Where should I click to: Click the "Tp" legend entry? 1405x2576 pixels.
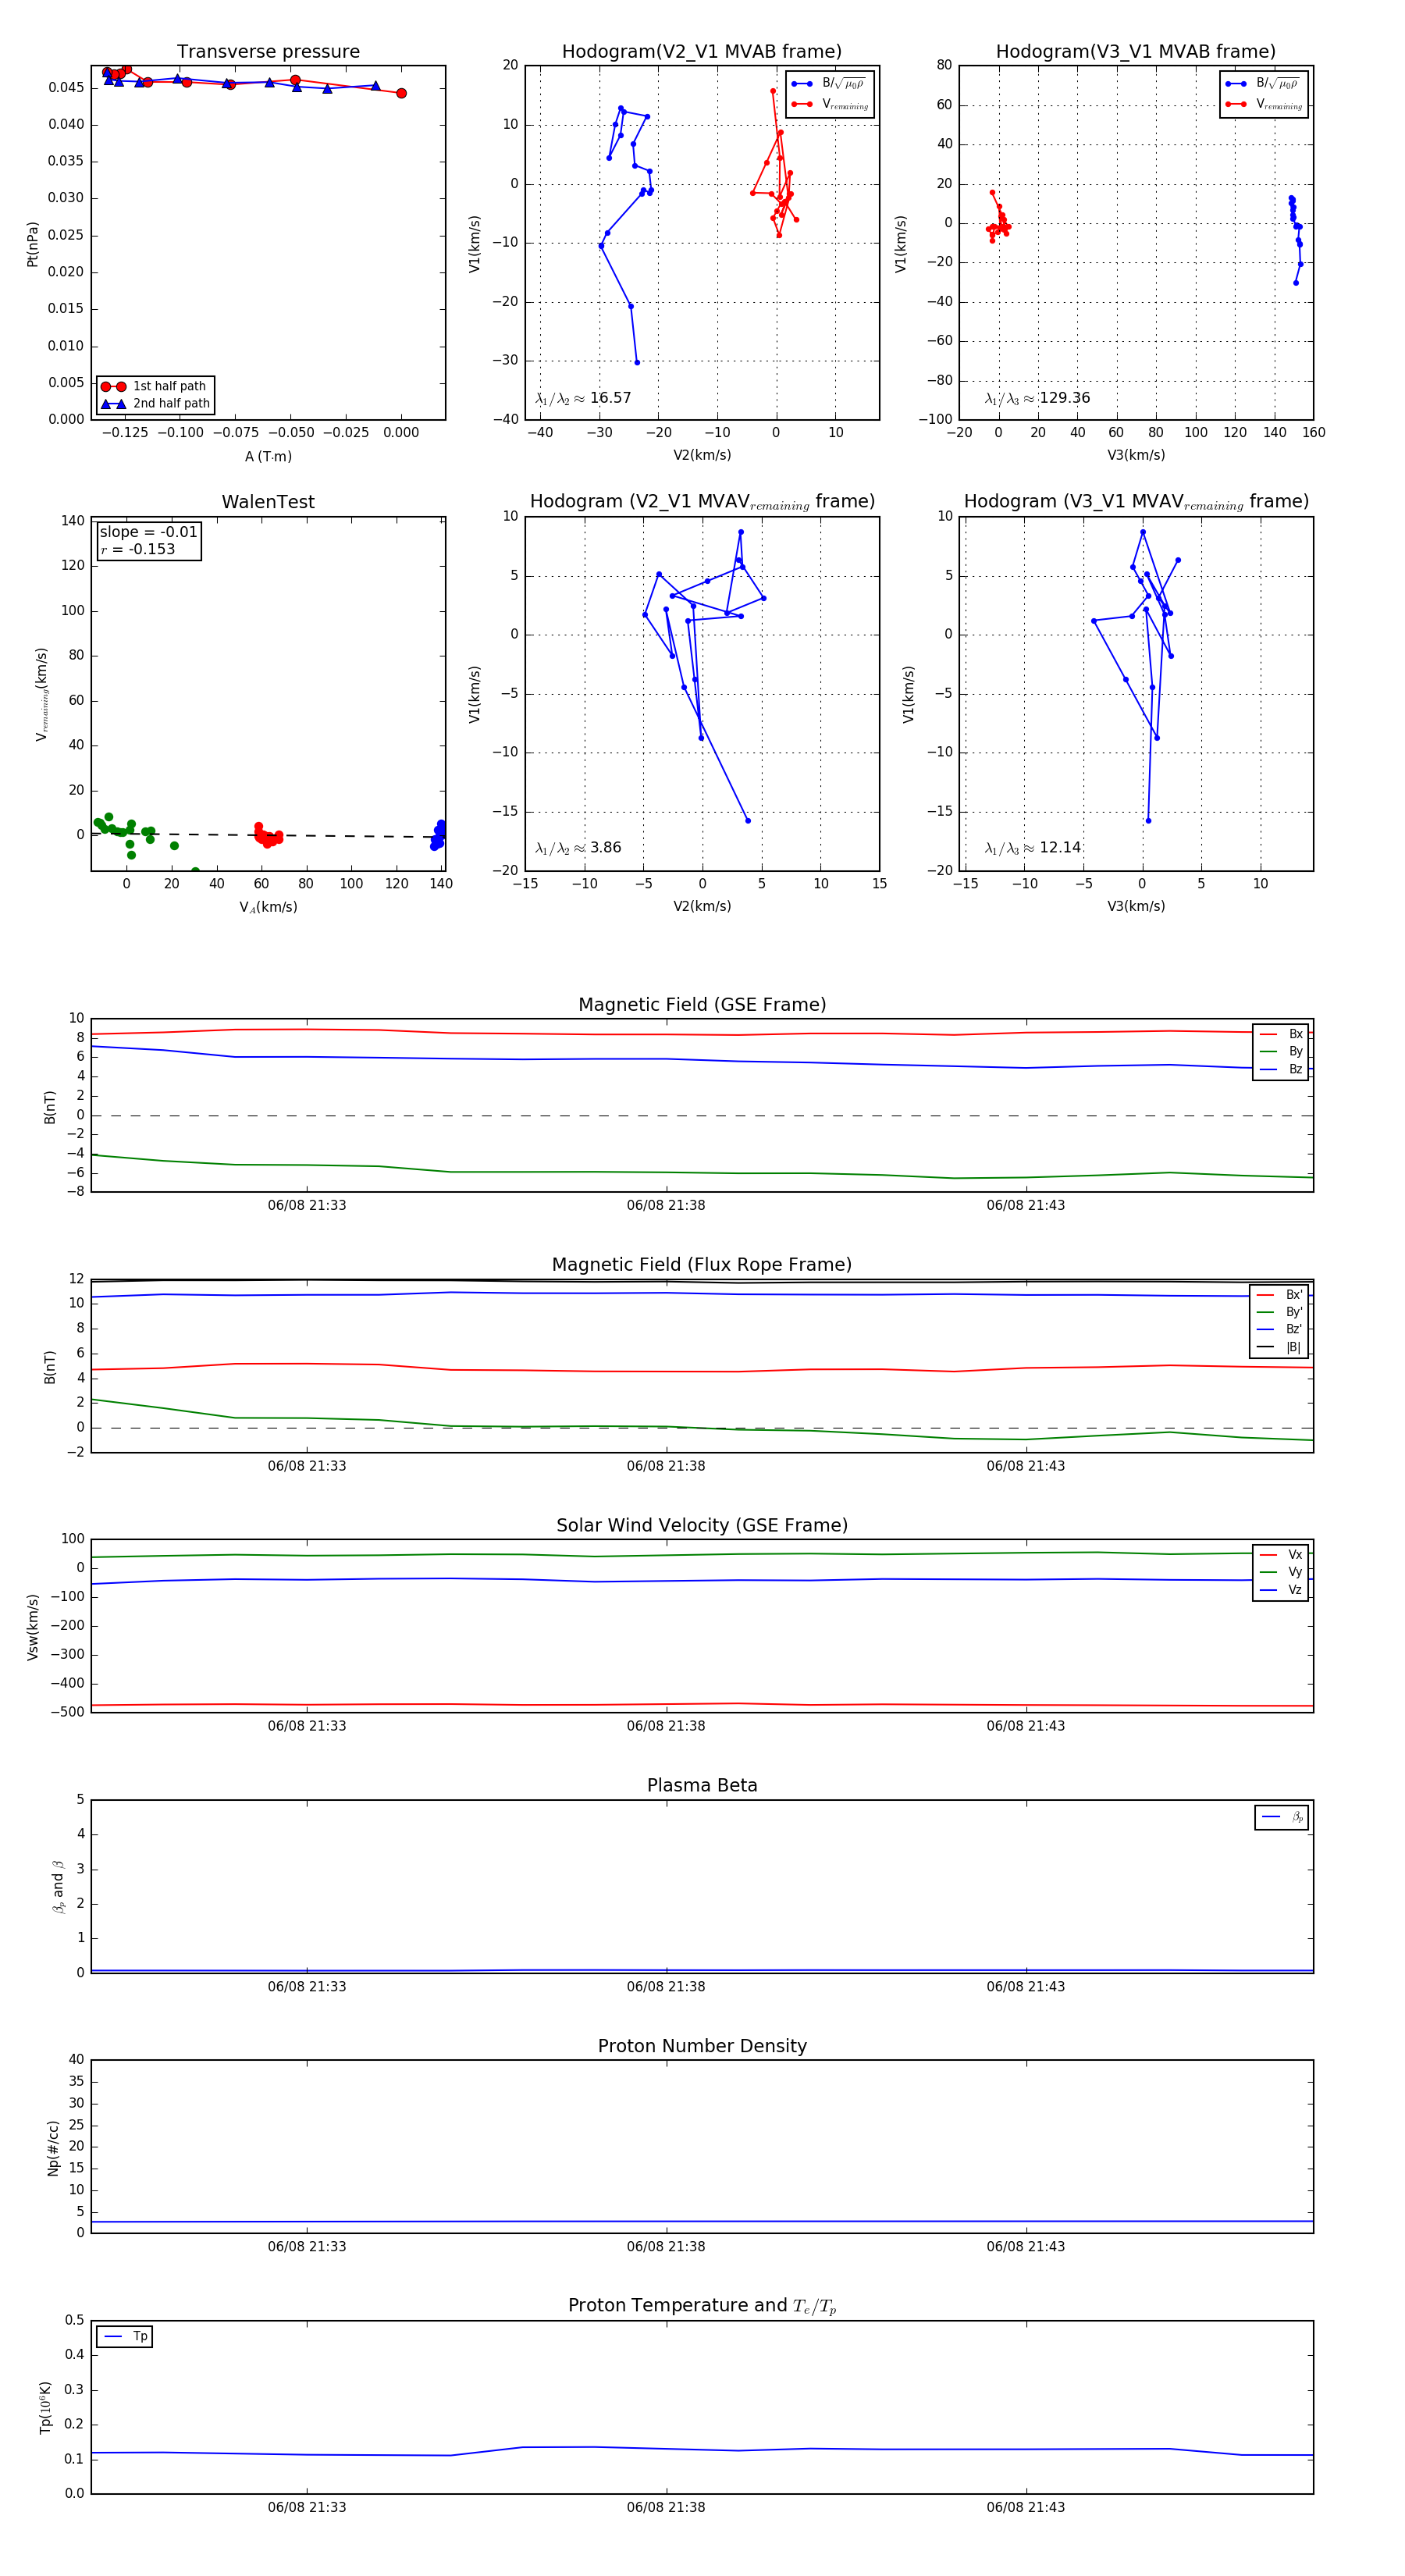(x=125, y=2337)
